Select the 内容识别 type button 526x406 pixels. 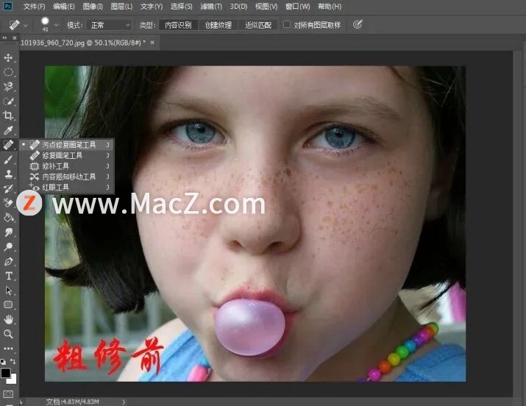(178, 25)
